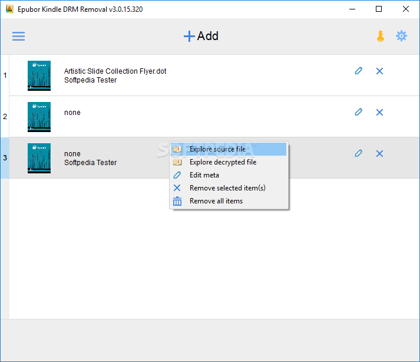Choose Edit meta in context menu
420x362 pixels.
229,175
